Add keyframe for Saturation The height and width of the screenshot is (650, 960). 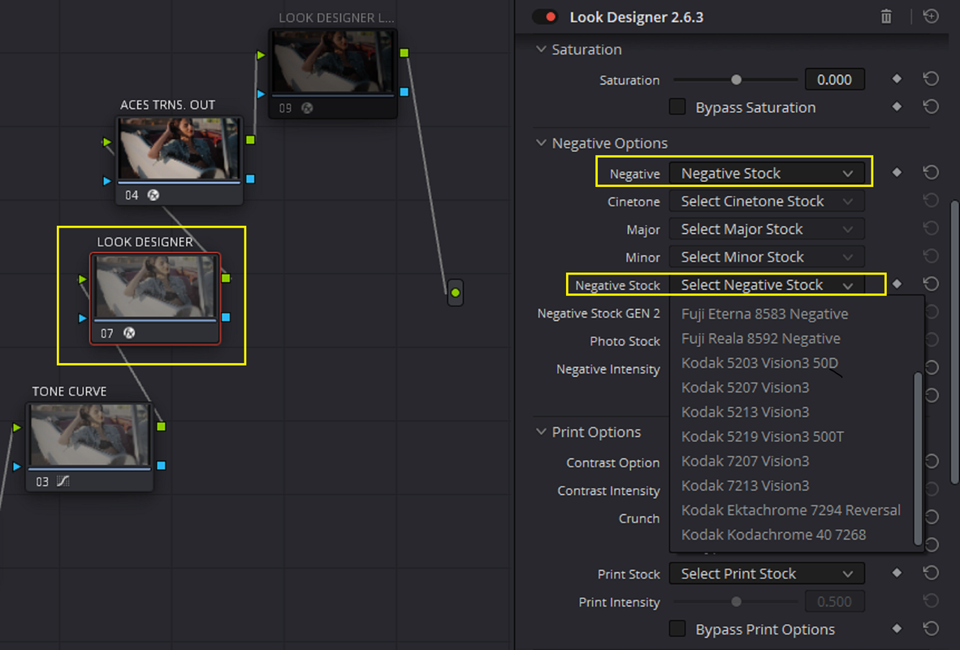point(897,79)
